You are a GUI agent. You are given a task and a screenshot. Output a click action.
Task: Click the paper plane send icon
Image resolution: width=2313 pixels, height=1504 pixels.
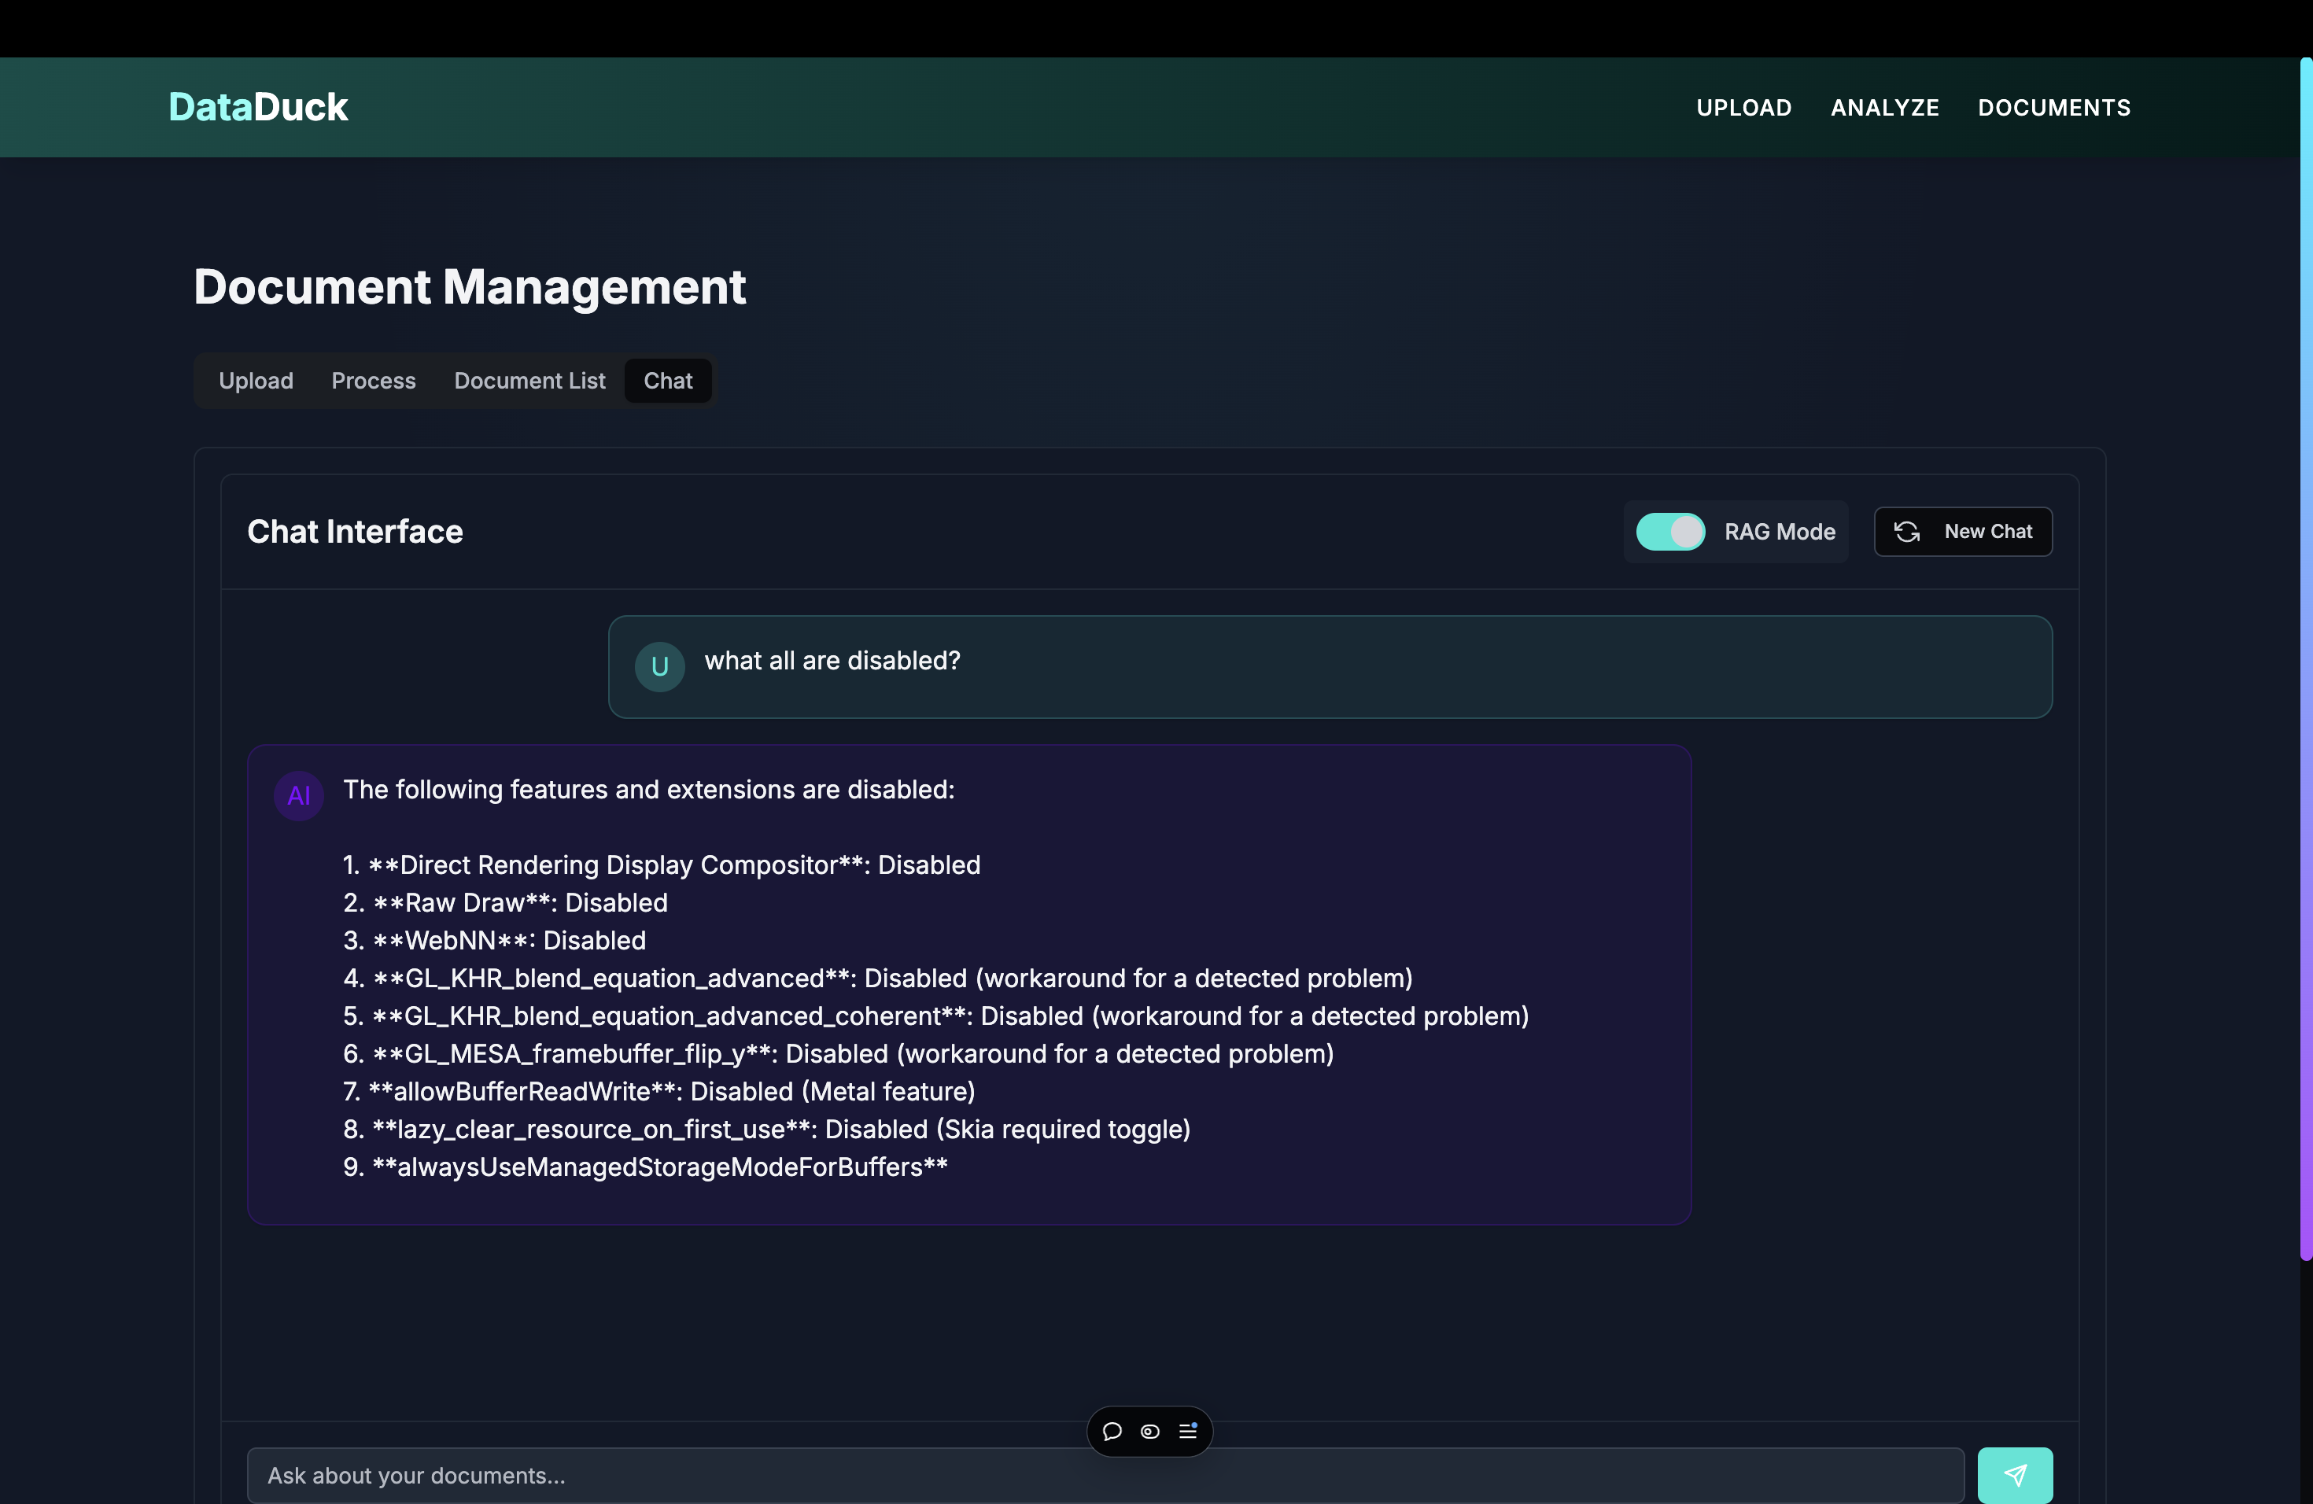(2015, 1475)
